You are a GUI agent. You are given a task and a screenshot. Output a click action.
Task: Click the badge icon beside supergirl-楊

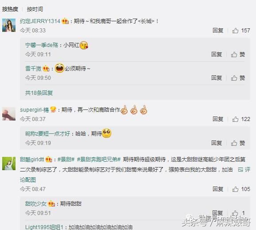53,109
